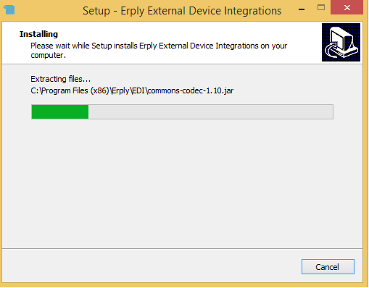Click the white header panel beside Installing heading
Image resolution: width=369 pixels, height=288 pixels.
point(188,34)
